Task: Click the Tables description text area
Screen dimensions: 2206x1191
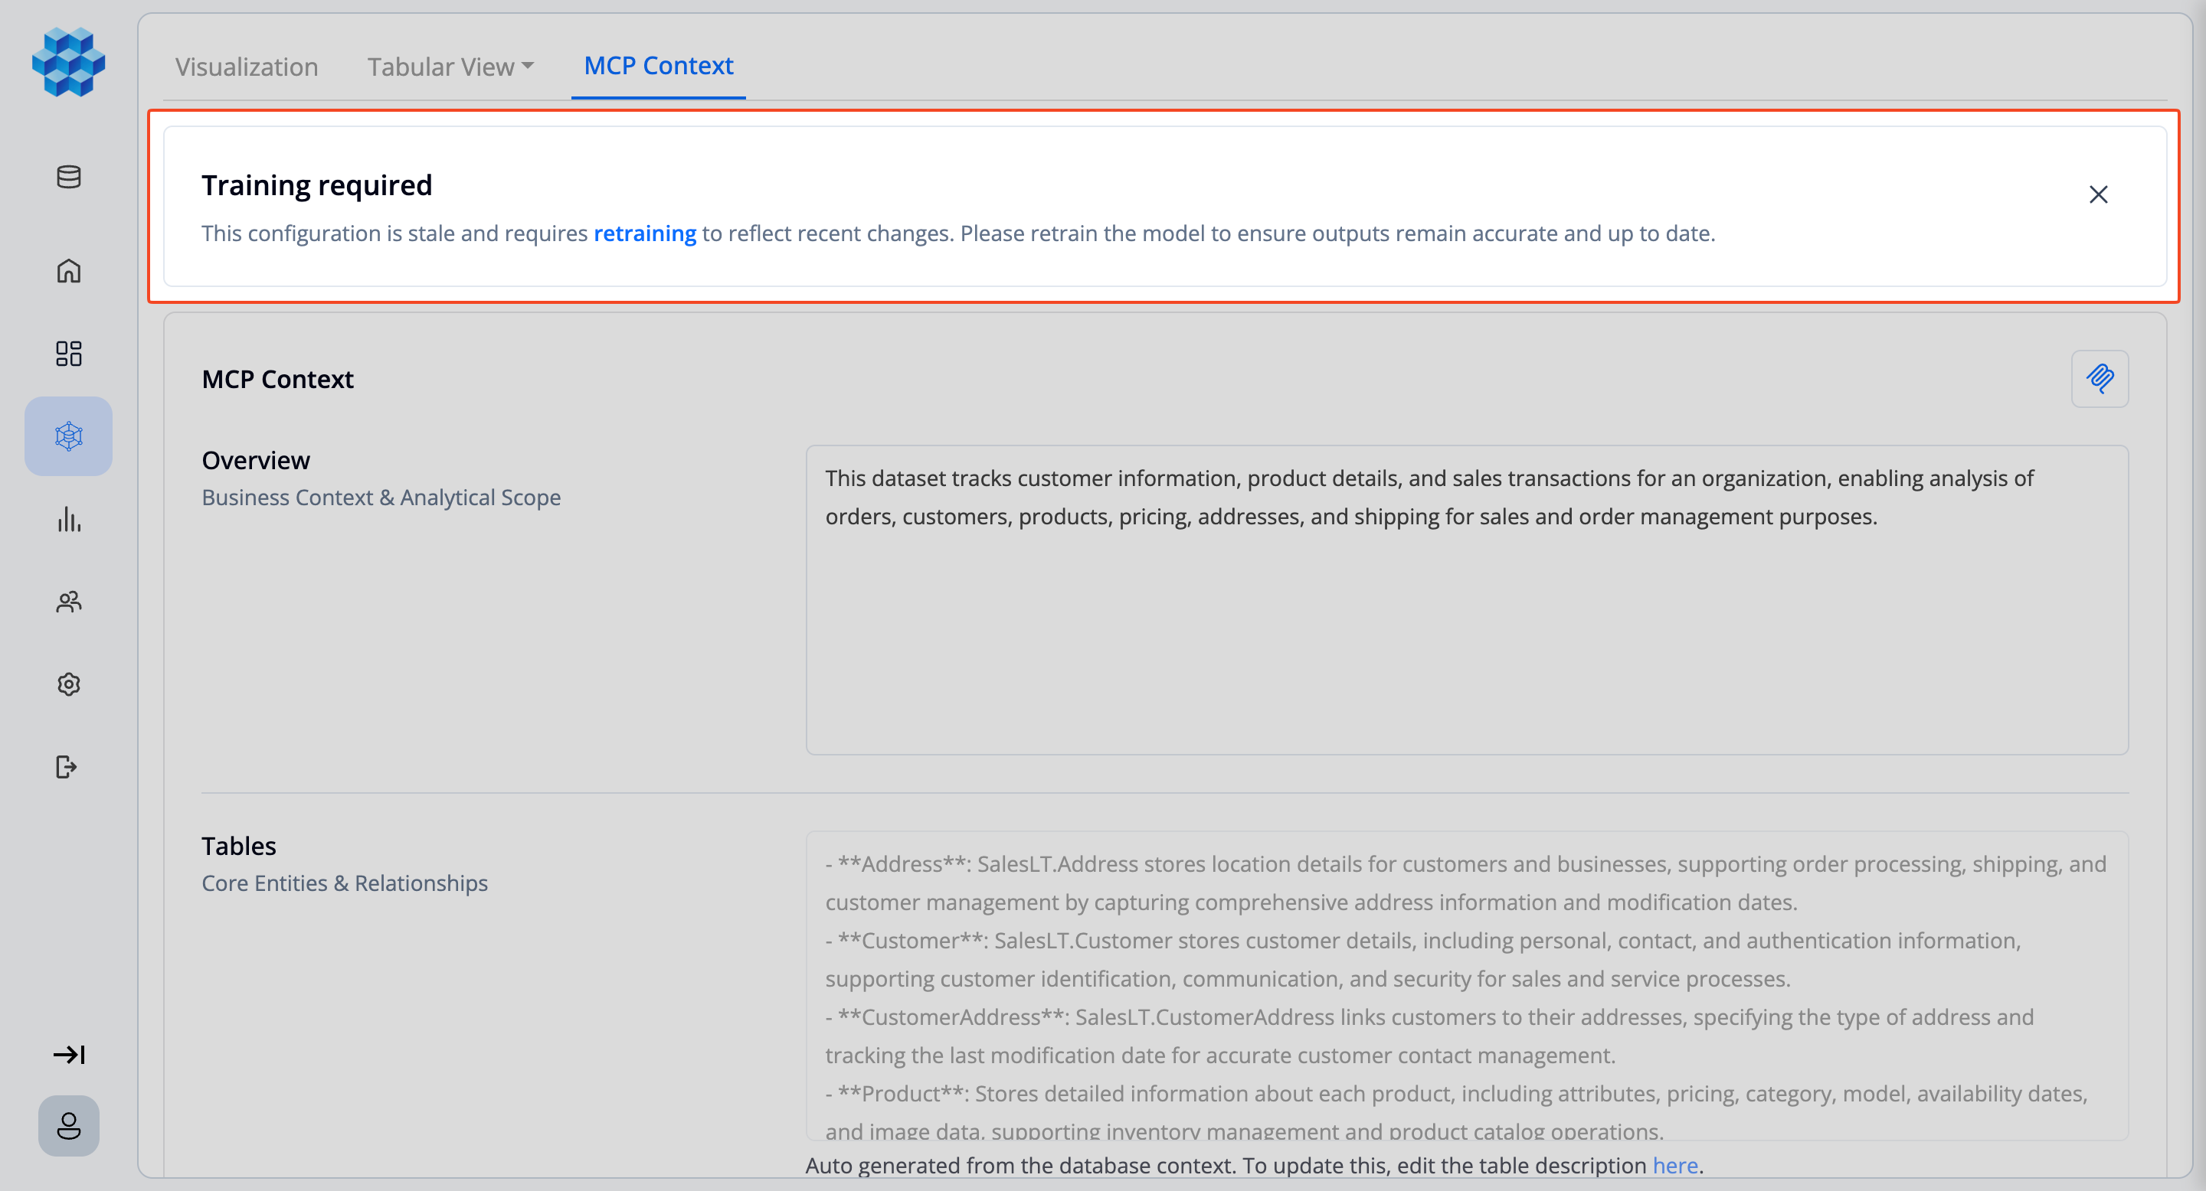Action: pyautogui.click(x=1467, y=986)
